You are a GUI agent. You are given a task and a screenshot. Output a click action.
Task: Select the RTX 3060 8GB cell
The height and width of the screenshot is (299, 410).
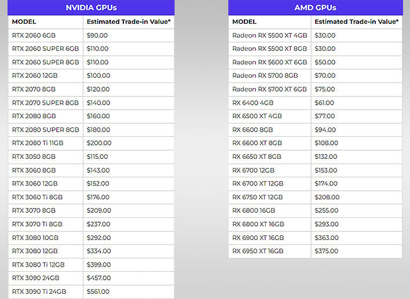click(x=46, y=170)
